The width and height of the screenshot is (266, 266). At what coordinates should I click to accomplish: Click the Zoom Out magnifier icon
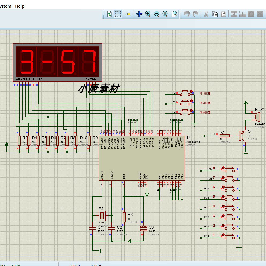tap(156, 14)
